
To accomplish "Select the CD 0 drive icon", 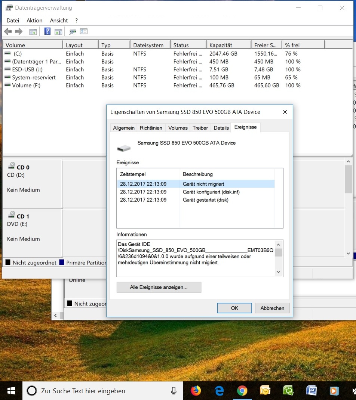I will [x=12, y=166].
